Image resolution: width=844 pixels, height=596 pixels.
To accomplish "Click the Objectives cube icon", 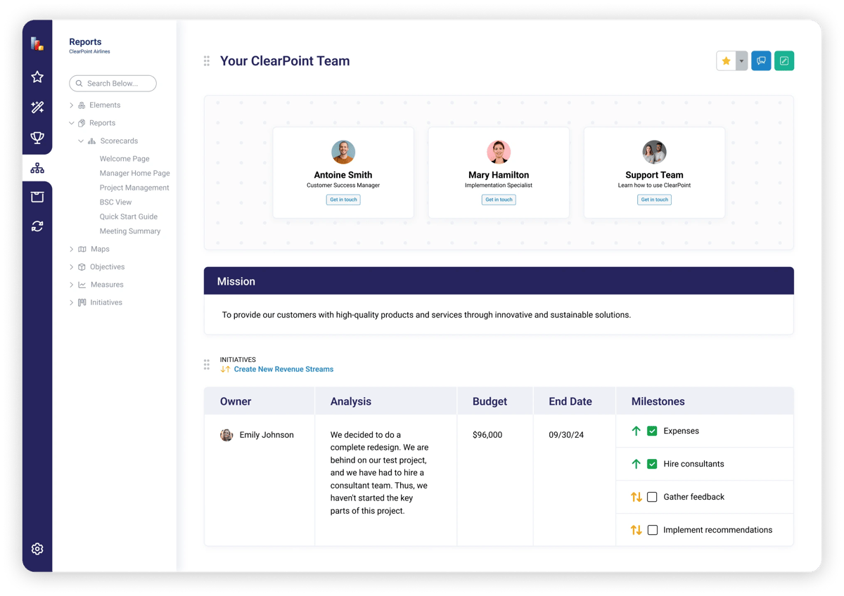I will tap(82, 267).
